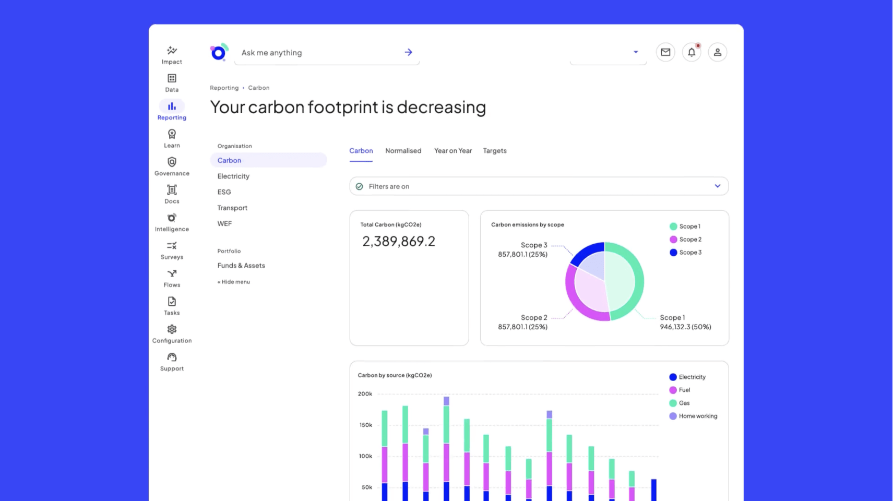Select Electricity in Organisation menu

point(233,176)
